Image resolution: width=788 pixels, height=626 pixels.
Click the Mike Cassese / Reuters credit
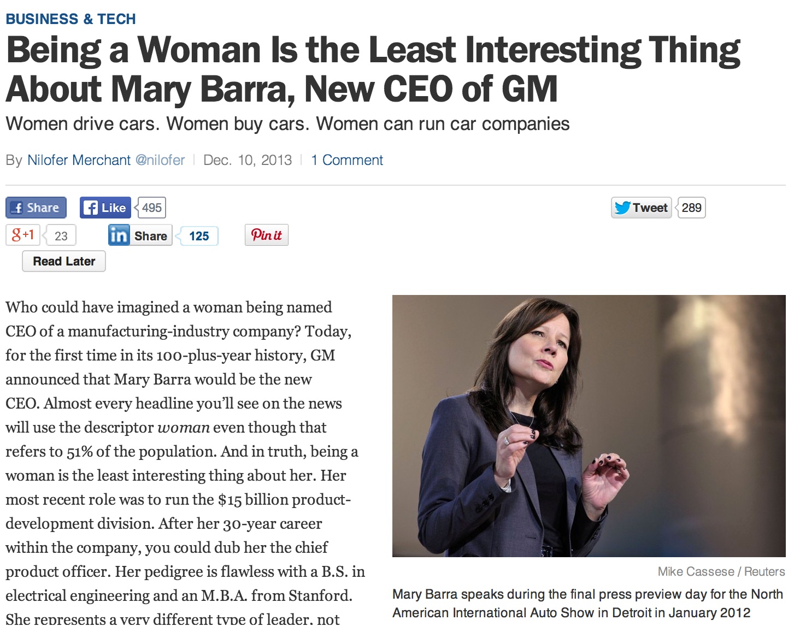721,571
